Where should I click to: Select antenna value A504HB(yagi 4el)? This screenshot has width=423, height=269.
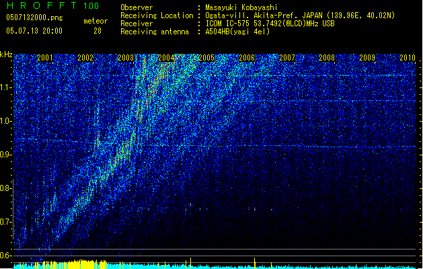(x=237, y=32)
